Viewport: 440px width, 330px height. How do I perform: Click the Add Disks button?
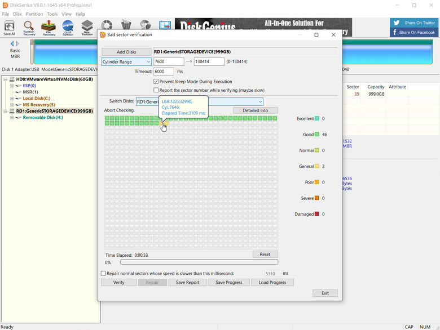click(126, 52)
